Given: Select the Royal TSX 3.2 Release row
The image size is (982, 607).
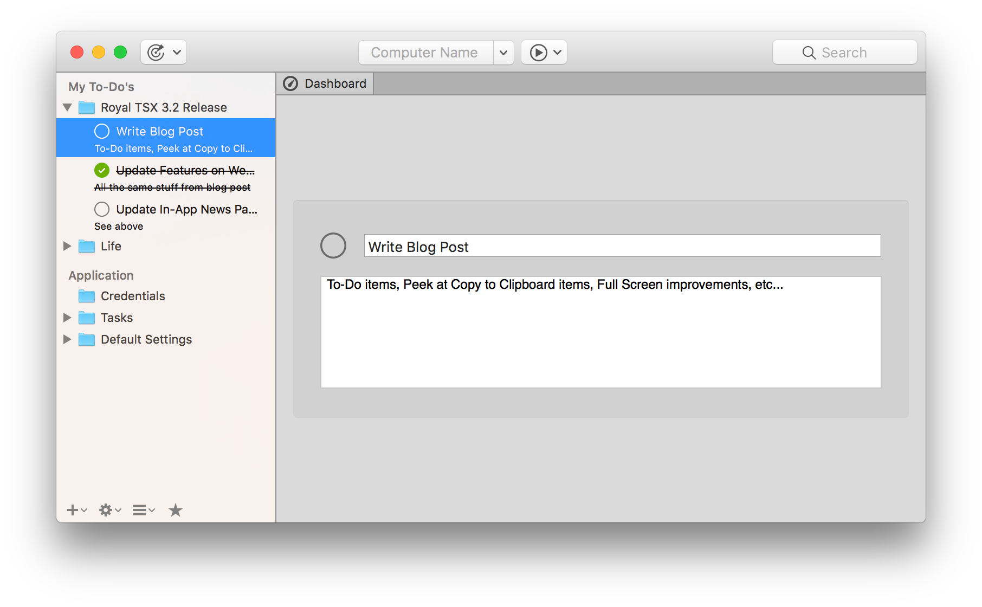Looking at the screenshot, I should pos(166,107).
